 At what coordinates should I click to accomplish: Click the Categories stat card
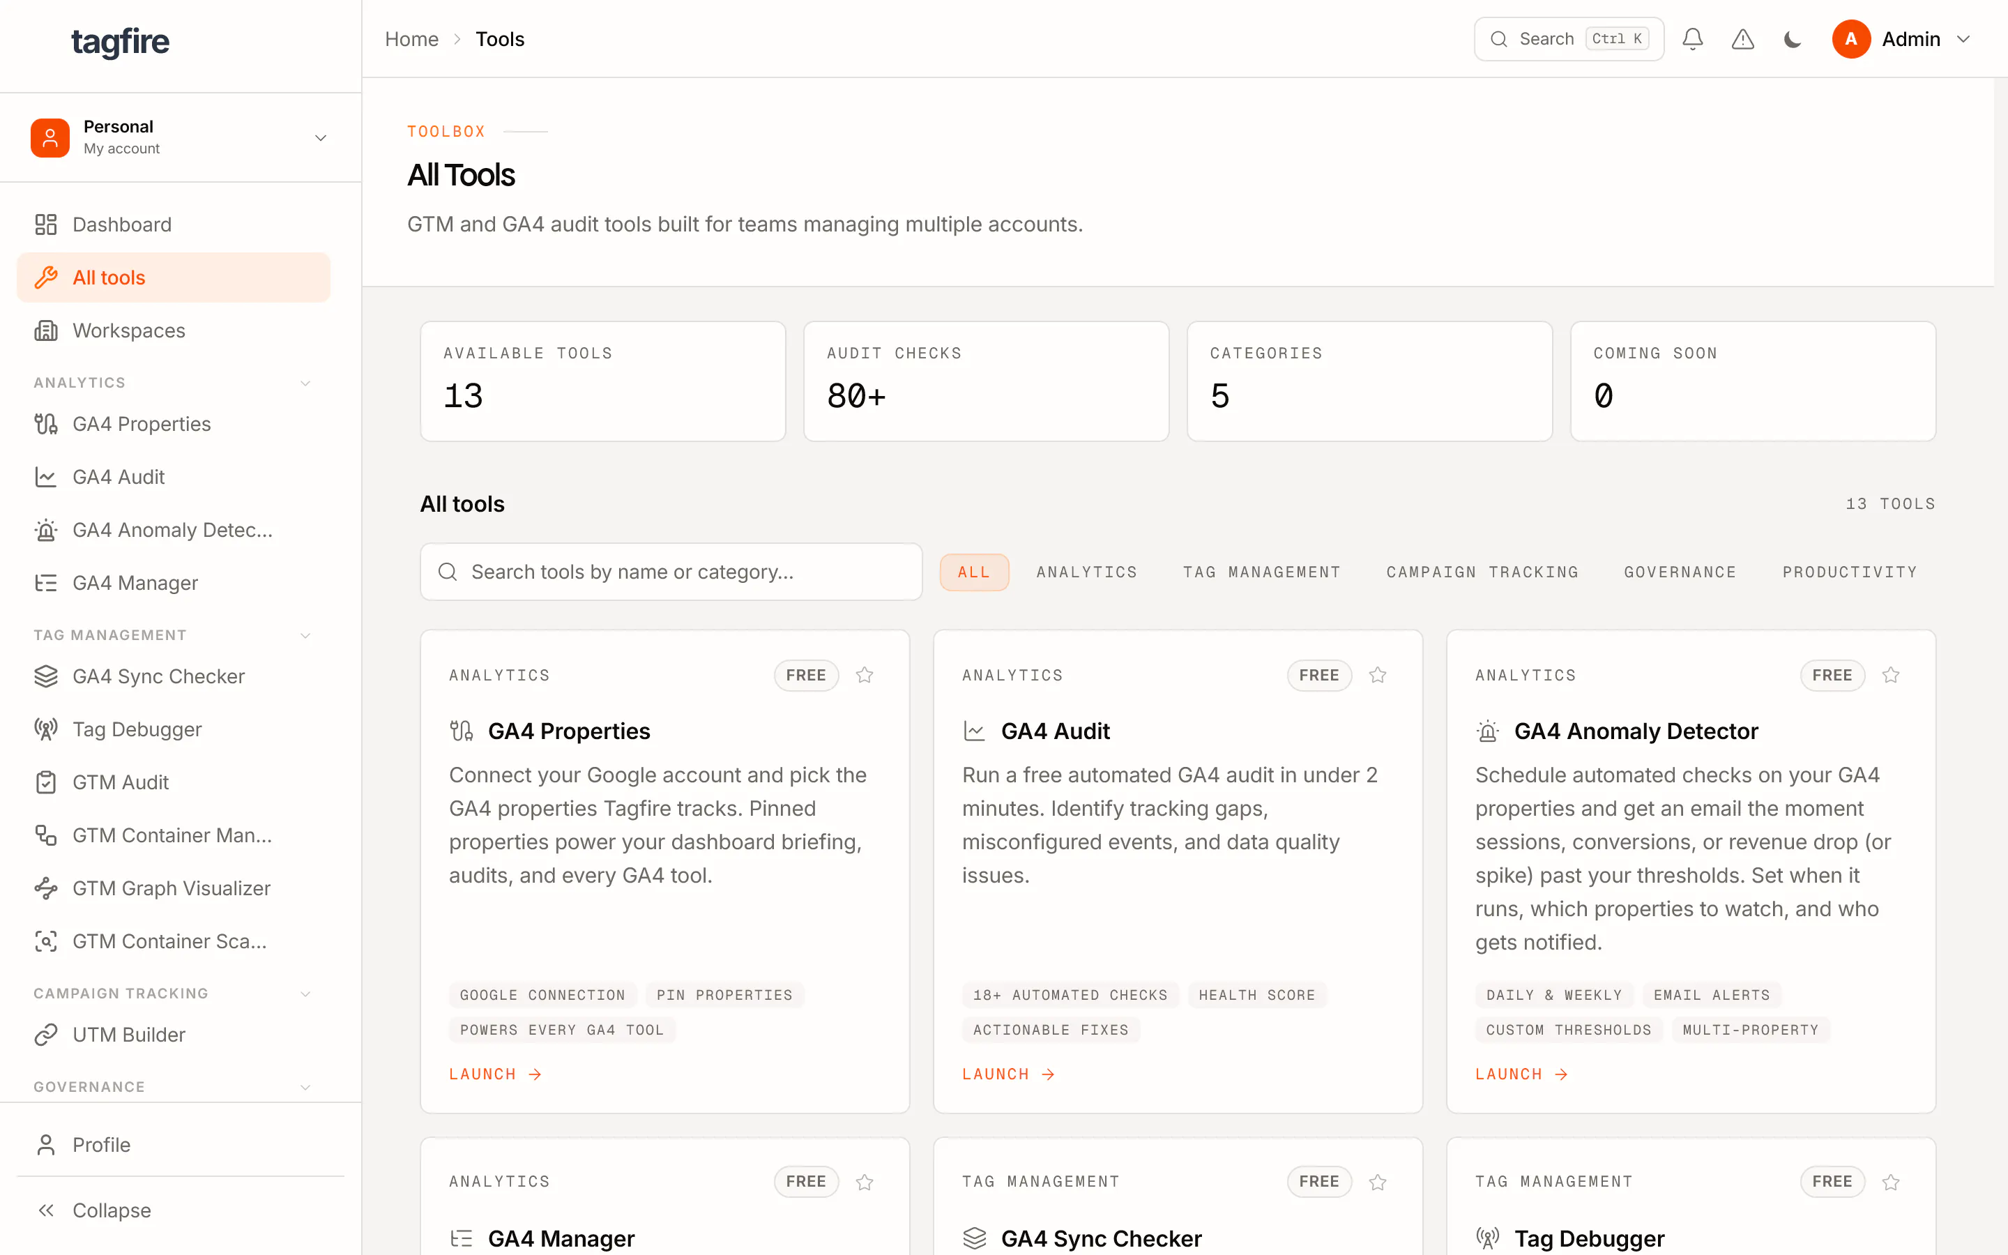(x=1370, y=381)
